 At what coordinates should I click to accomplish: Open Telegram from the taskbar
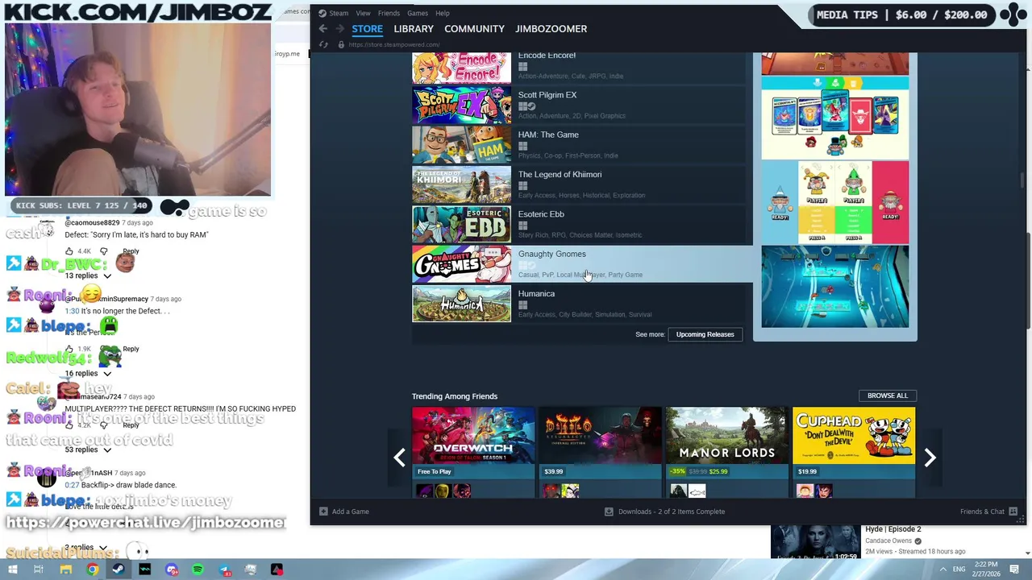[x=224, y=570]
